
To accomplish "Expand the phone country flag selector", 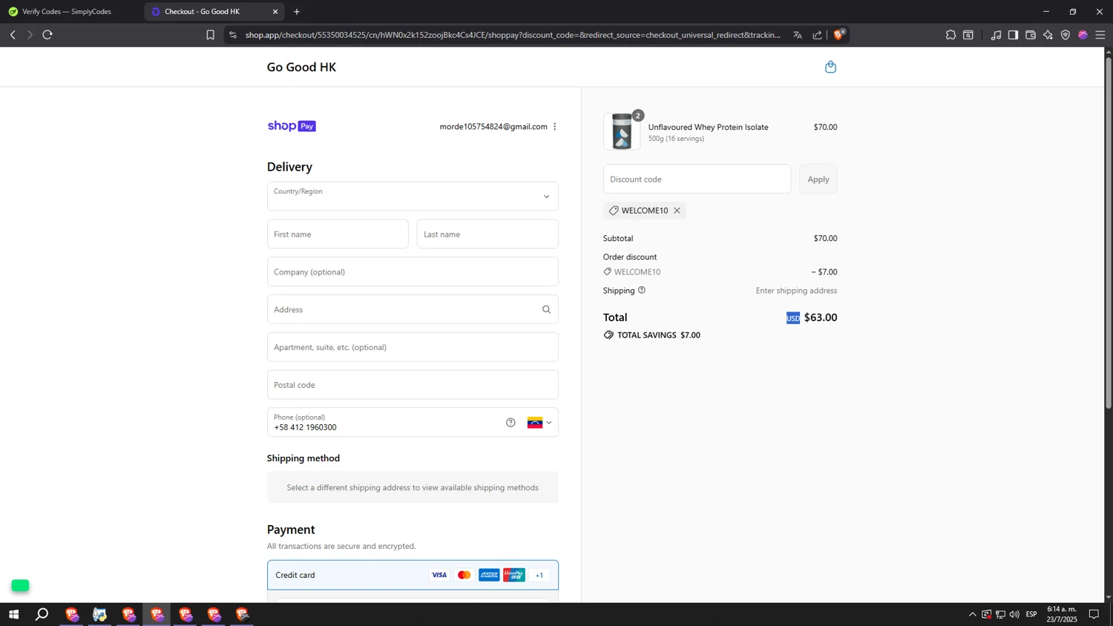I will [x=539, y=423].
